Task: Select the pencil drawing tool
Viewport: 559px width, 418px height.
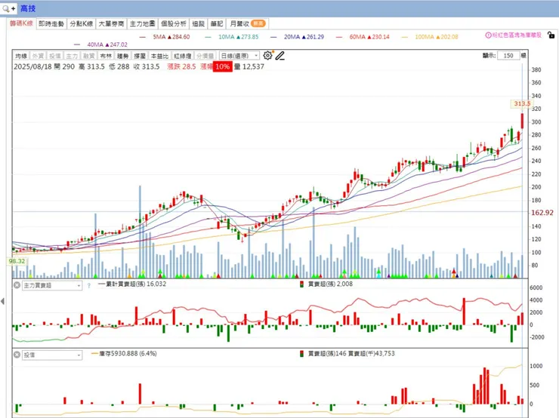Action: click(x=280, y=56)
